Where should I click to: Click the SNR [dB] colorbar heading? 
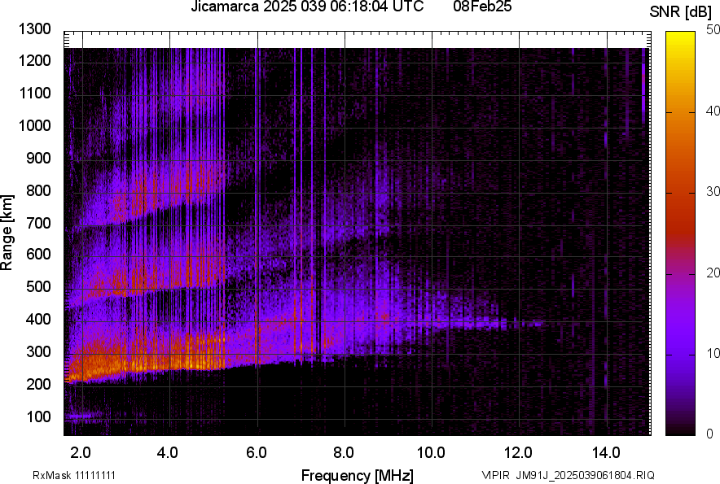683,12
